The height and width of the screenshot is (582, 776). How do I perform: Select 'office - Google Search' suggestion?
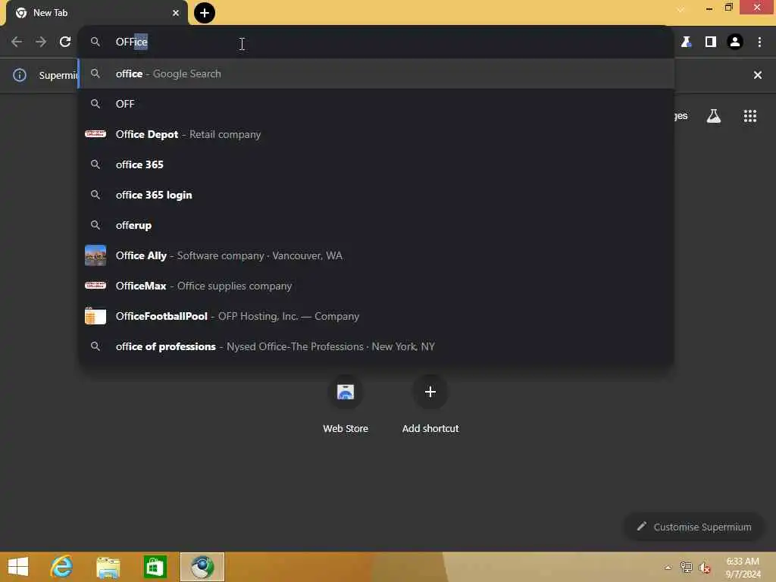pos(376,74)
